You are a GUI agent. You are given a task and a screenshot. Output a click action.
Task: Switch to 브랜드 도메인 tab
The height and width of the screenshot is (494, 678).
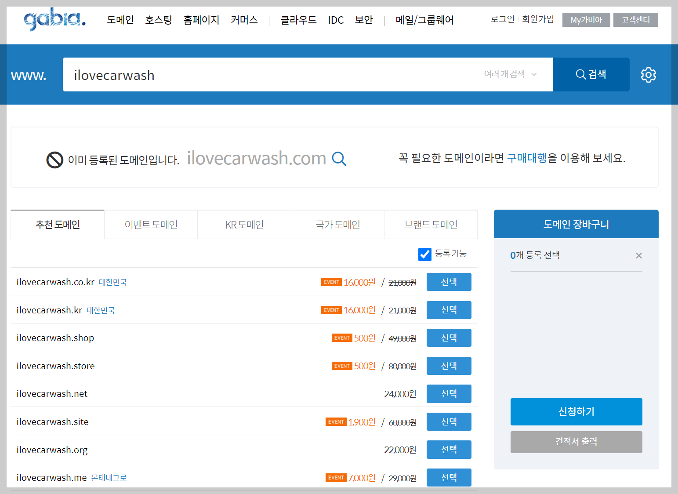coord(431,225)
